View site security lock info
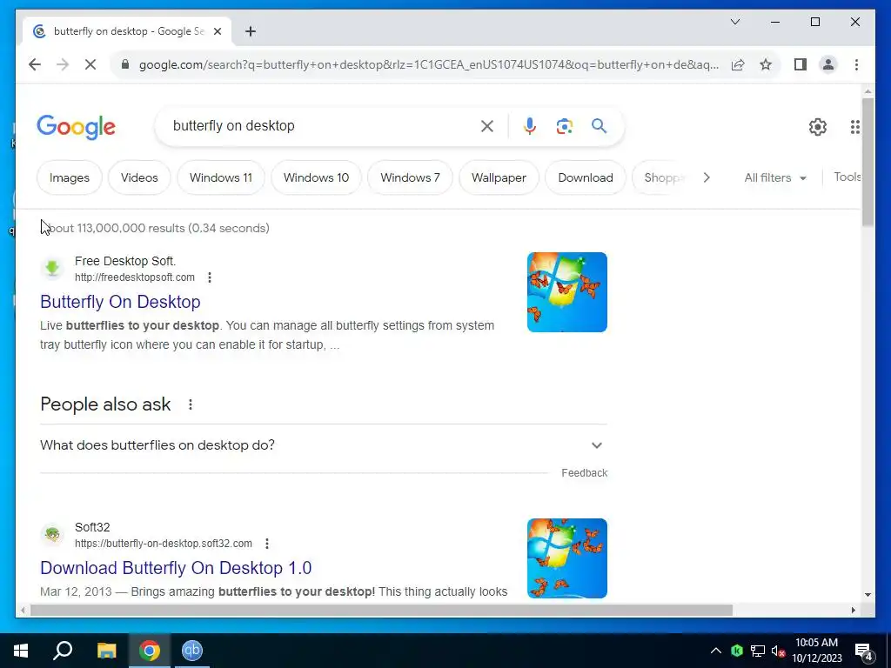 [x=125, y=64]
